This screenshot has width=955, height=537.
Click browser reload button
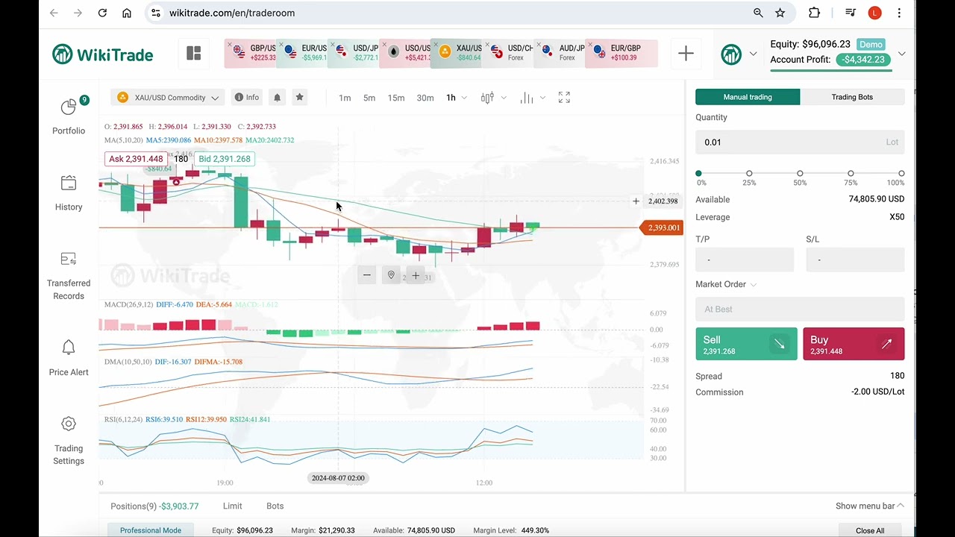pyautogui.click(x=102, y=13)
